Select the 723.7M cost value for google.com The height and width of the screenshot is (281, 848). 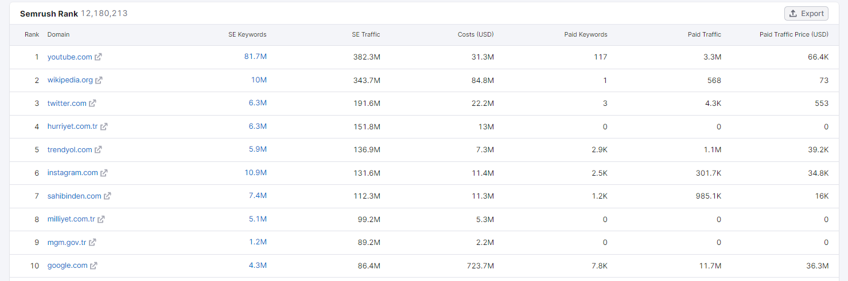coord(481,266)
